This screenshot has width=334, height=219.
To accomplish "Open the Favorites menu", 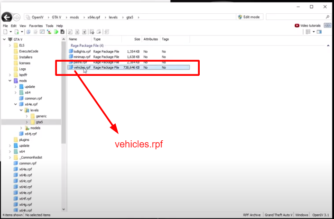I will click(x=36, y=26).
